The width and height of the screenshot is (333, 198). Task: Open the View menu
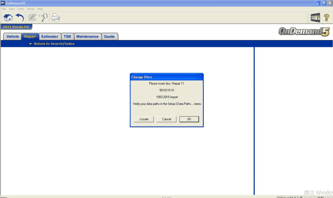pos(12,9)
